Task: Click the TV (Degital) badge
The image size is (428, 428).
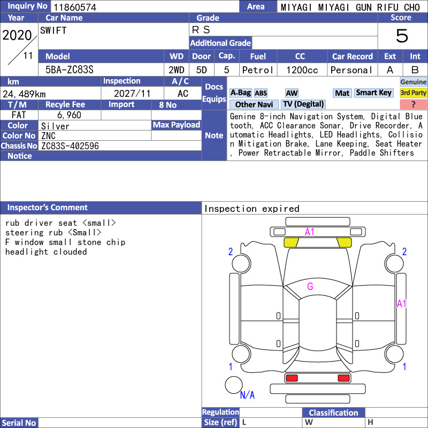Action: (303, 104)
